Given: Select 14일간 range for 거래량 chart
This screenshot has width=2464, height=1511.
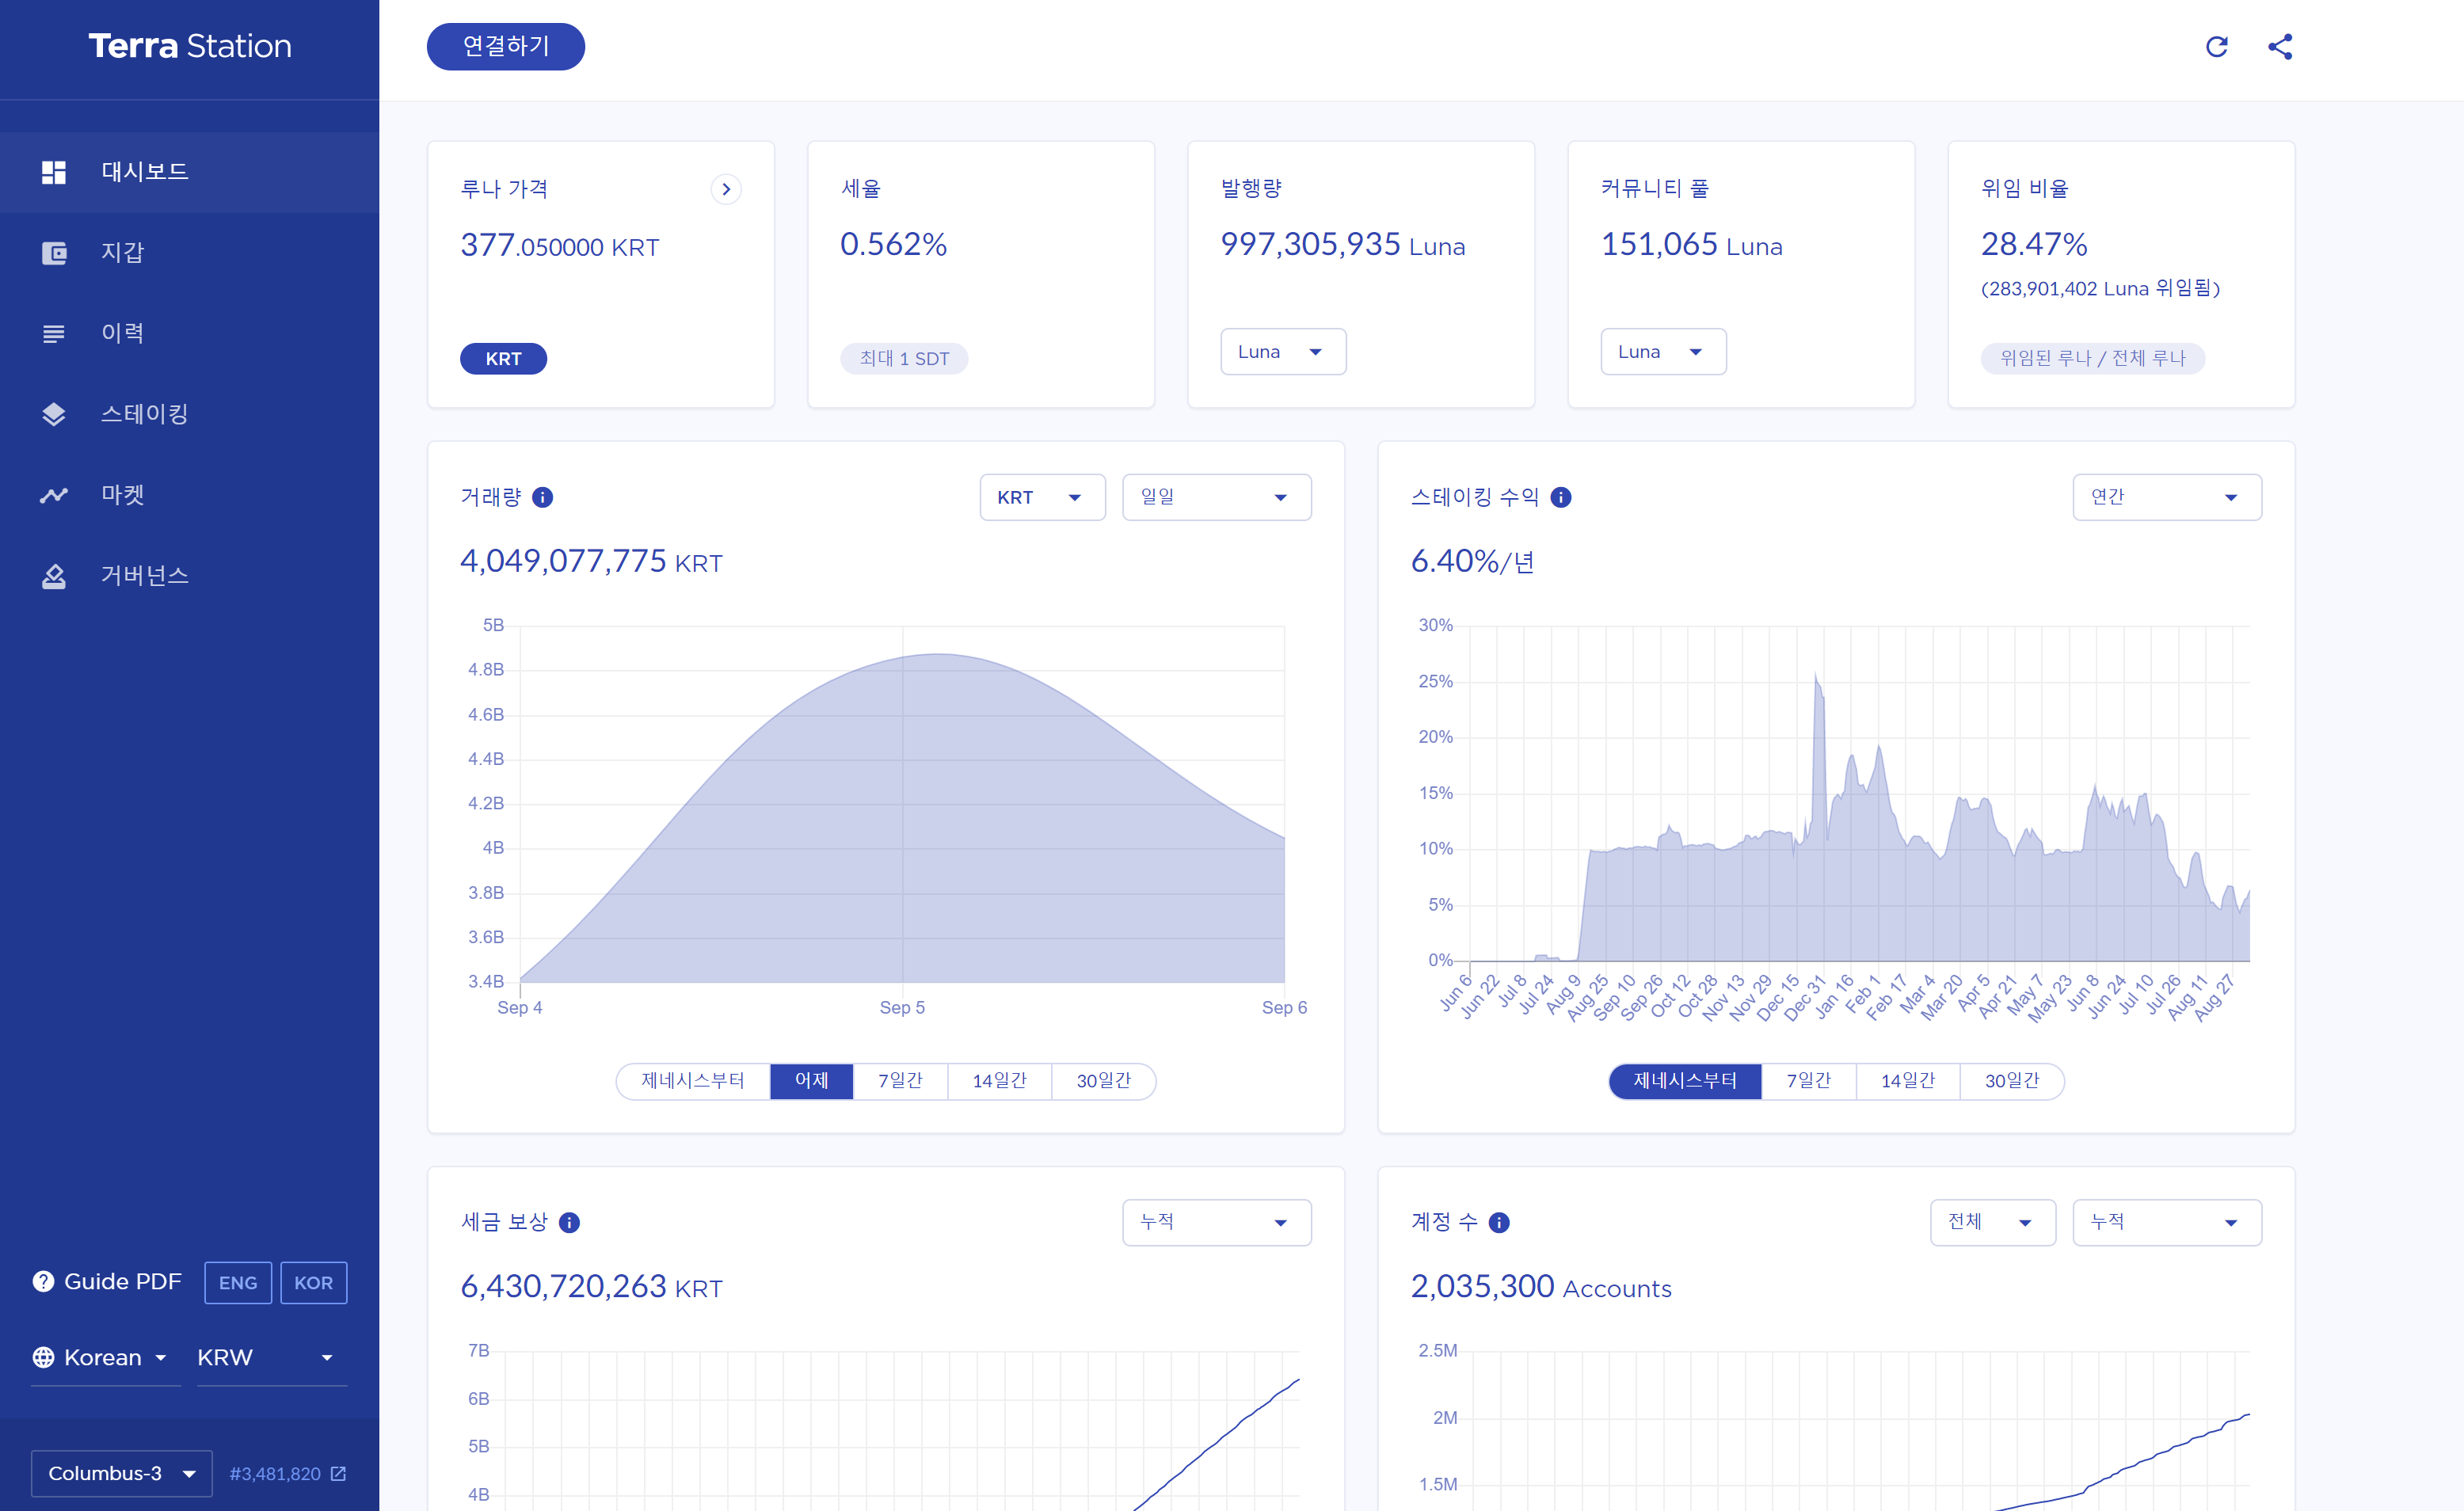Looking at the screenshot, I should [x=999, y=1081].
